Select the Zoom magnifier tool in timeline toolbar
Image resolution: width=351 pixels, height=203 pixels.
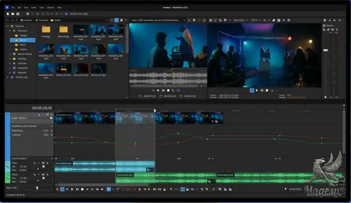128,189
